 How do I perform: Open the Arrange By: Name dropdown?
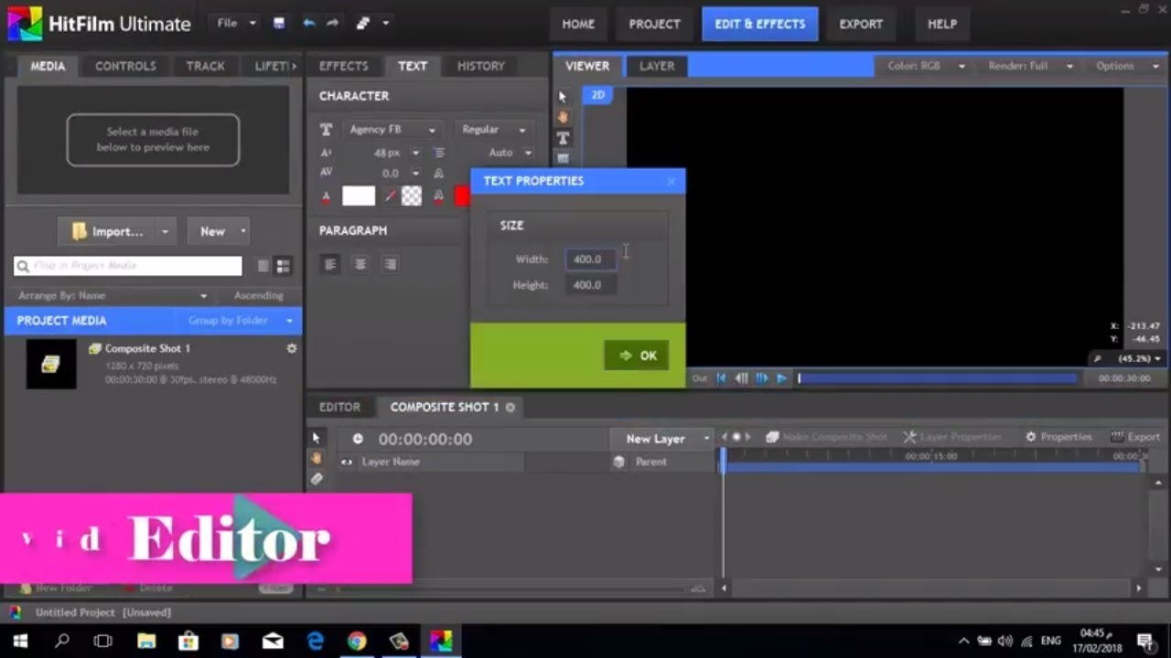point(113,296)
